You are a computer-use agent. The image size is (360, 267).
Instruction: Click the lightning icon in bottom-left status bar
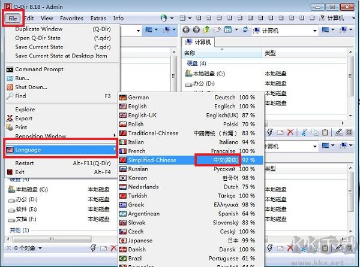coord(93,248)
